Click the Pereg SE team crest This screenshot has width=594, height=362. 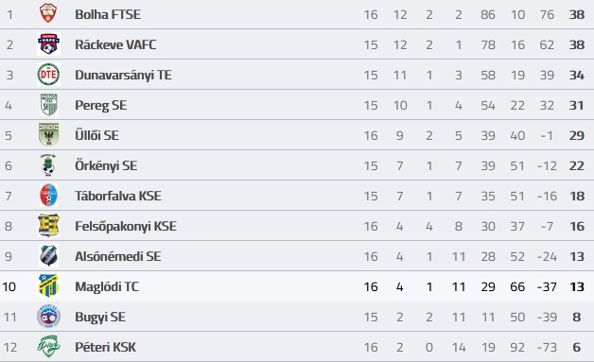(x=48, y=105)
